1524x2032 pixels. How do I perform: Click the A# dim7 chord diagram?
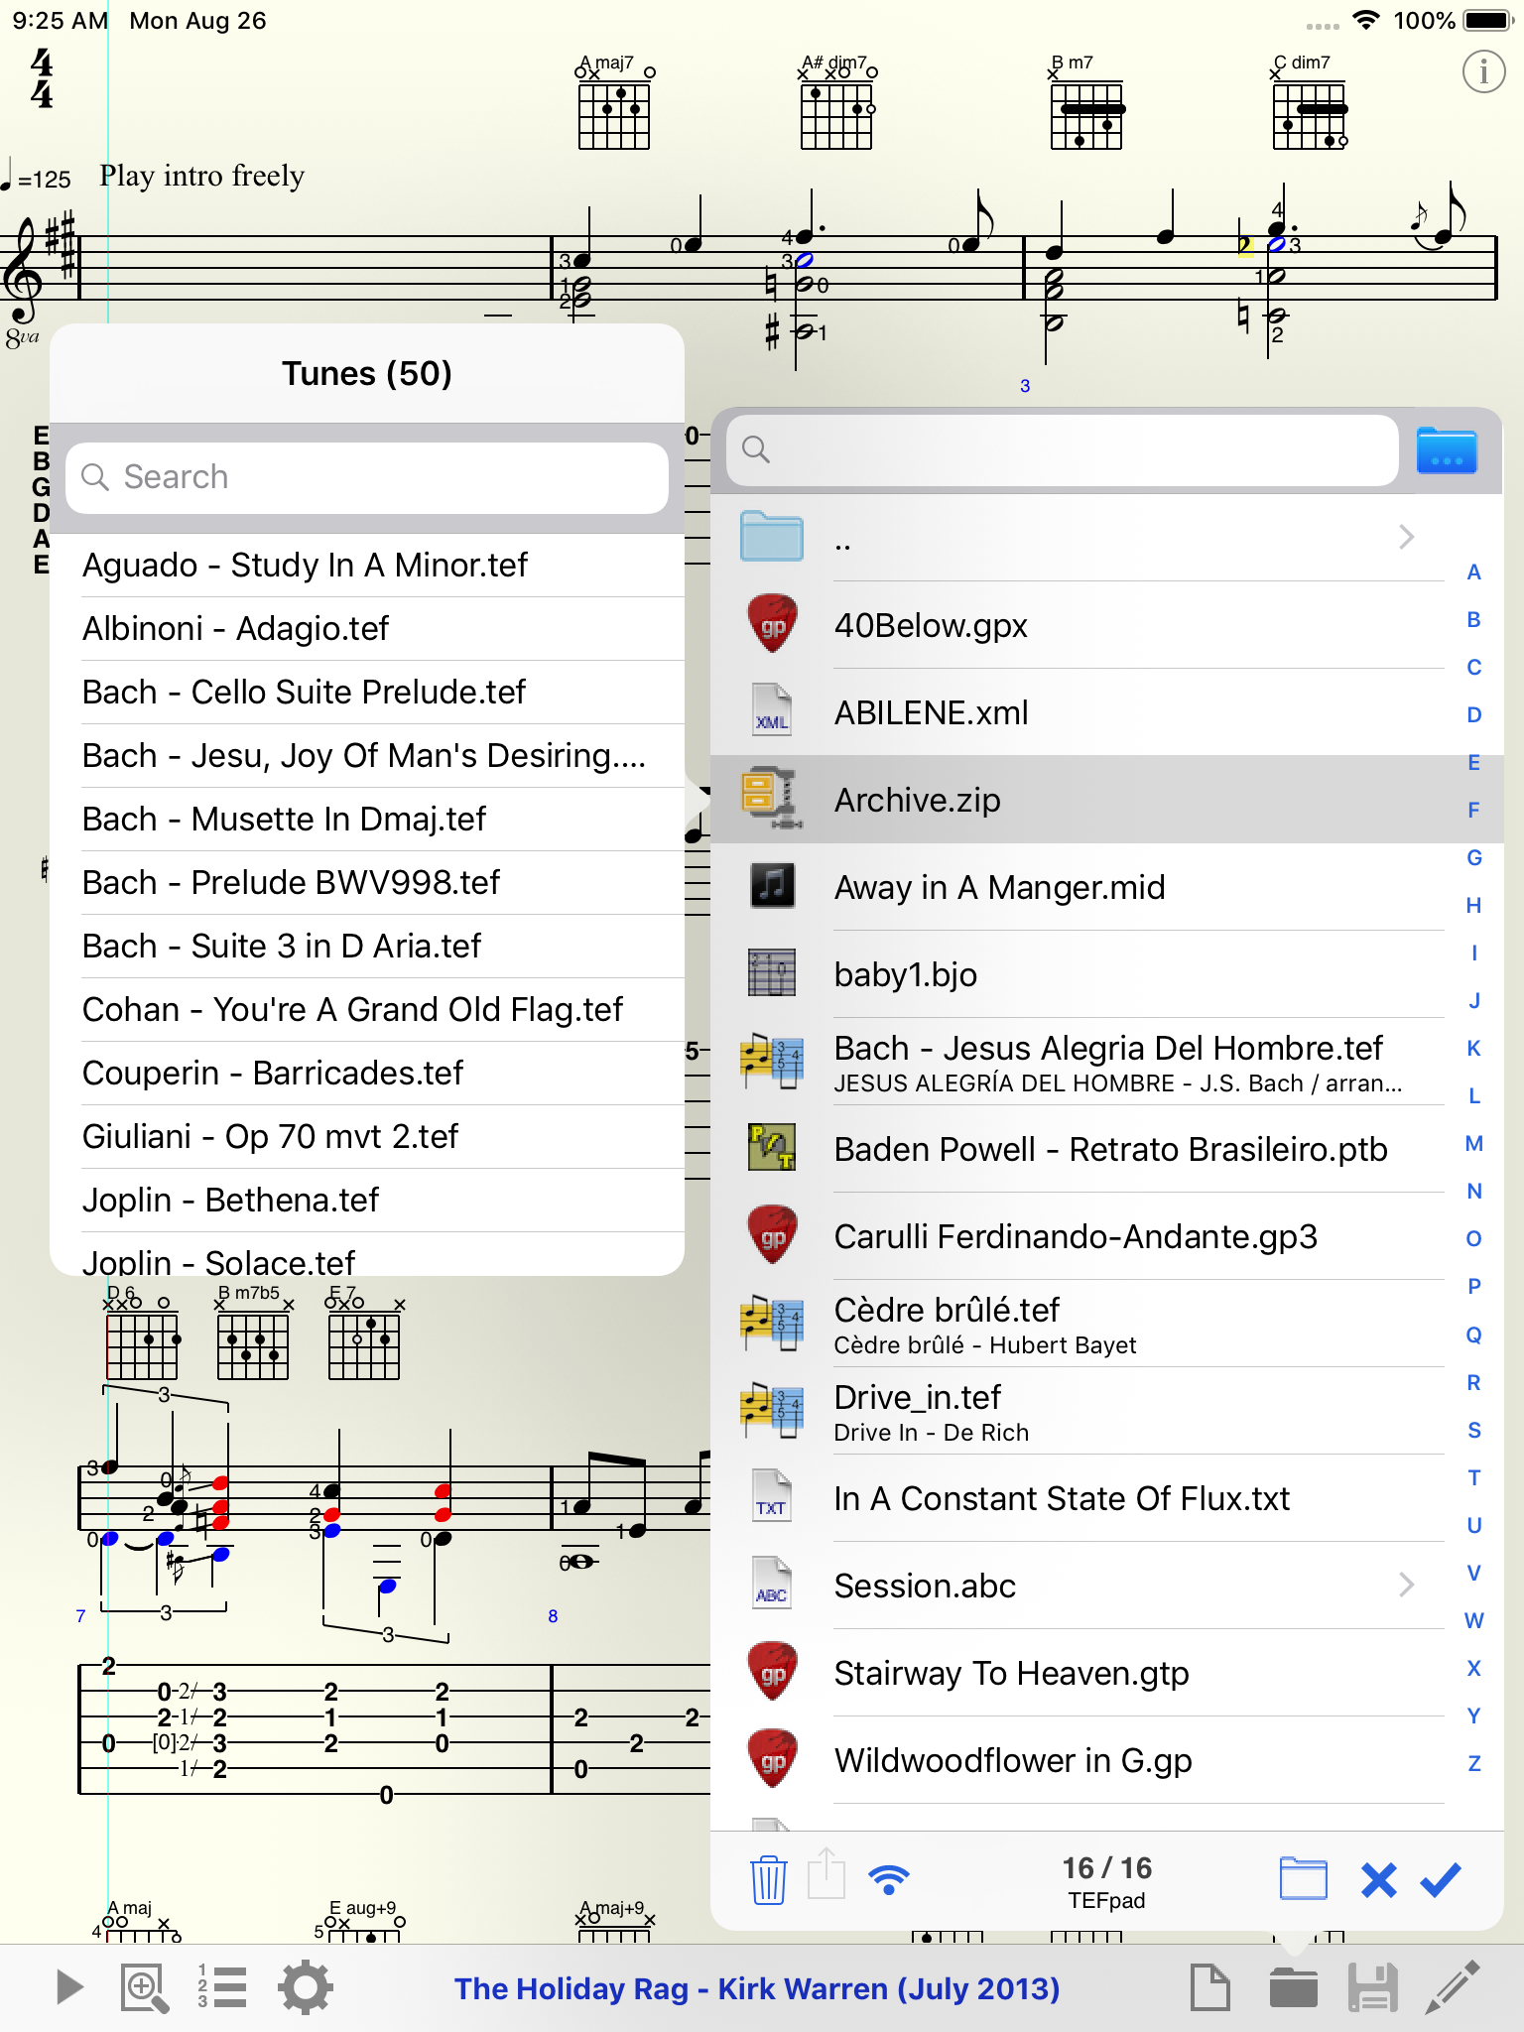(836, 103)
